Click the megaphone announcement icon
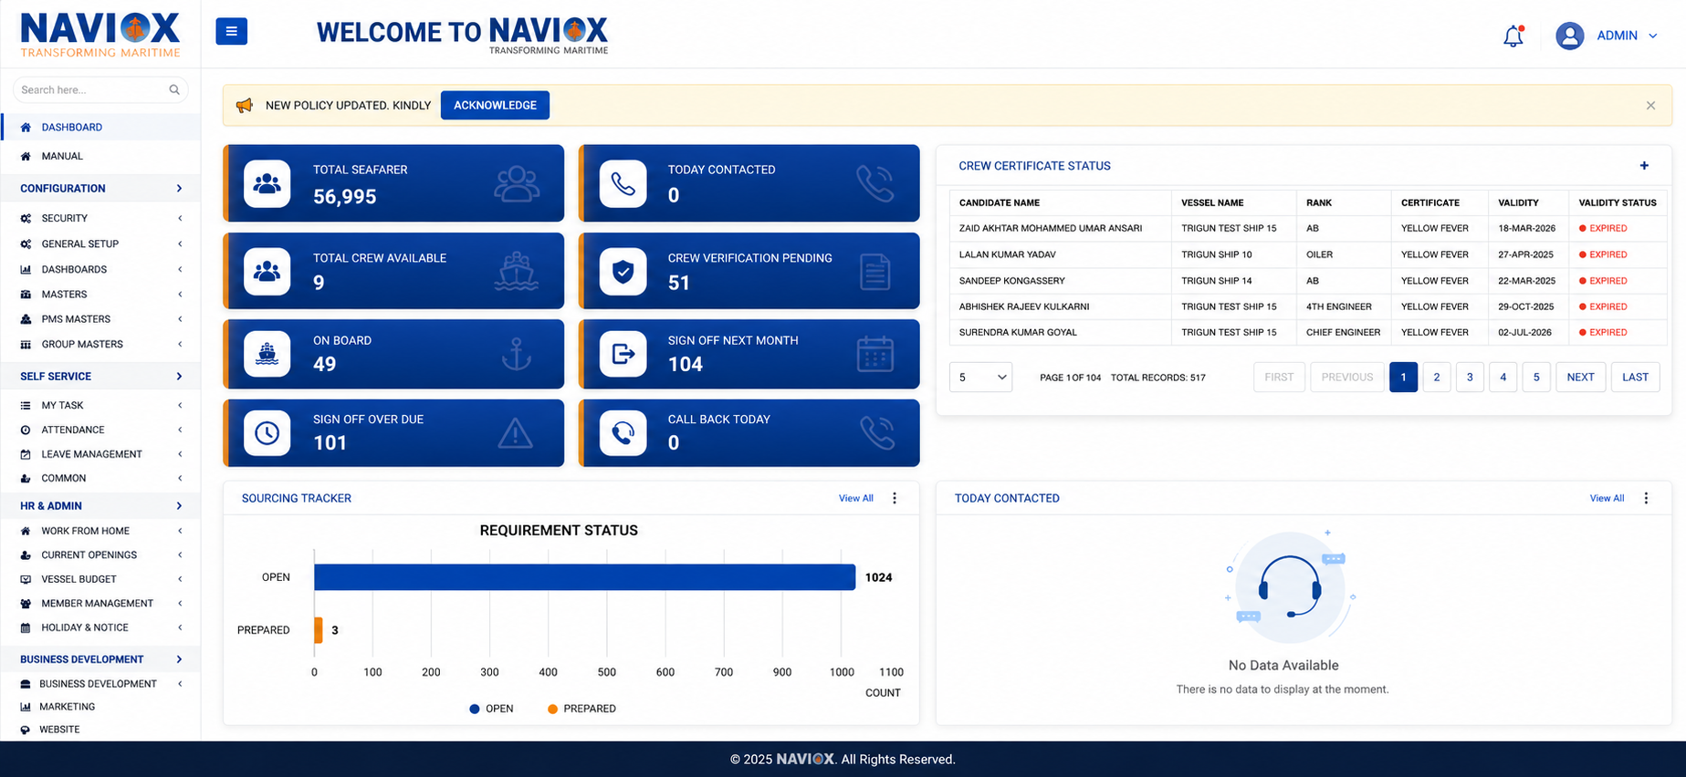 244,106
